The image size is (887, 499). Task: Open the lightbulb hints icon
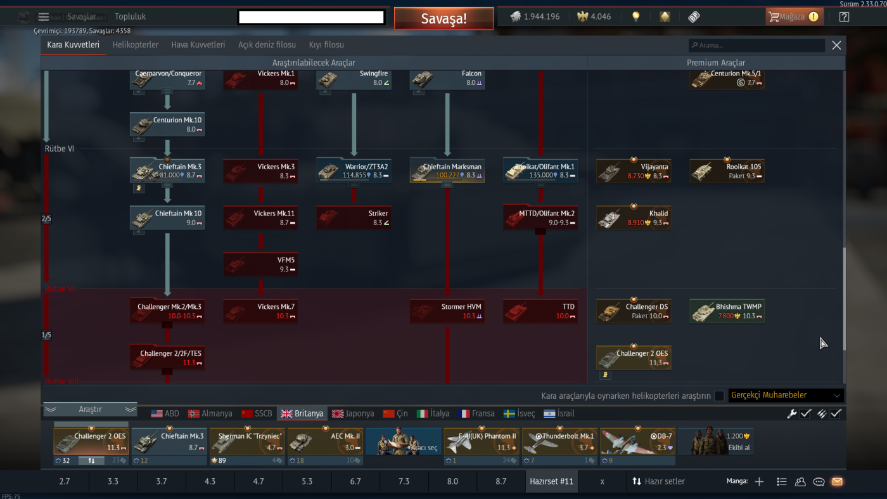click(636, 16)
